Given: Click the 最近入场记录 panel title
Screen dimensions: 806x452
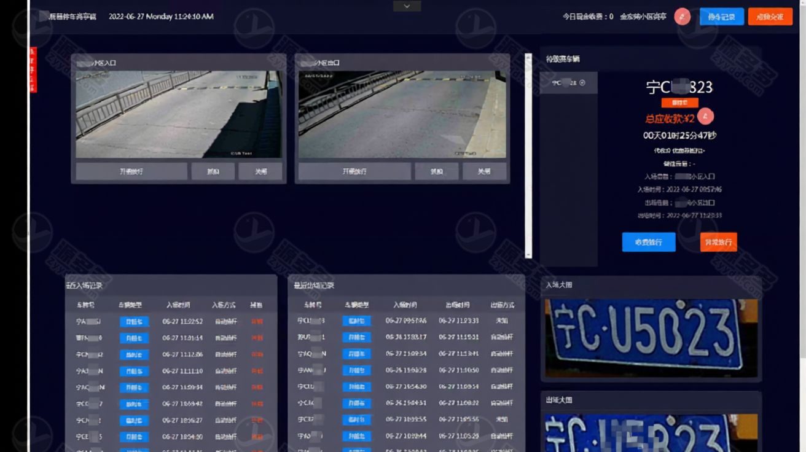Looking at the screenshot, I should [84, 286].
